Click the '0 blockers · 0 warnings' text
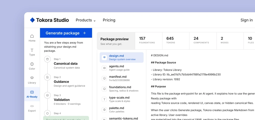The image size is (255, 120). tap(67, 104)
